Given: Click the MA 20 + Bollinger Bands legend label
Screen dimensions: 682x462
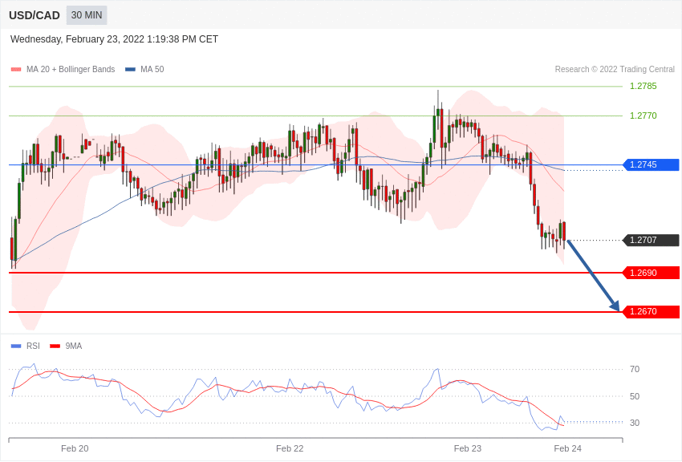Looking at the screenshot, I should (71, 69).
